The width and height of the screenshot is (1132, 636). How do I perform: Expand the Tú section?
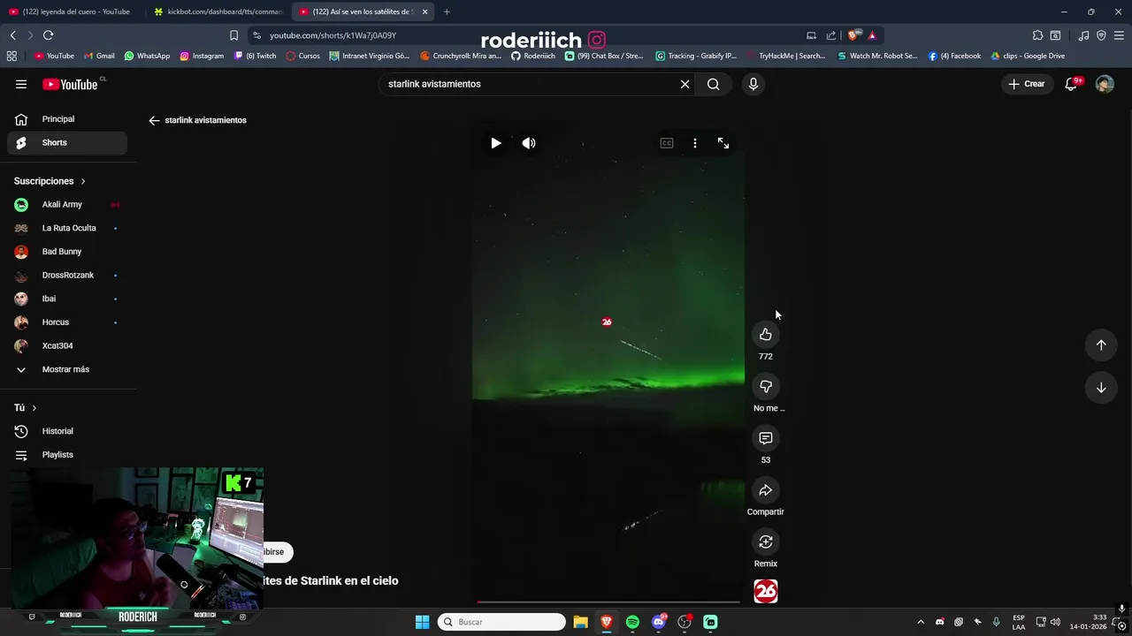26,408
